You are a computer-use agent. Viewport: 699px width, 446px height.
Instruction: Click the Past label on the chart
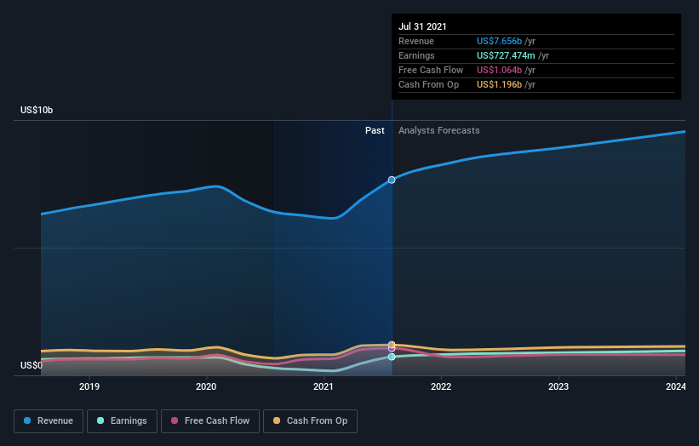click(375, 130)
